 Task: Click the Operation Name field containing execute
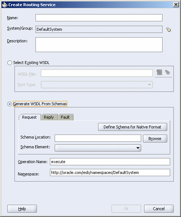coord(110,162)
